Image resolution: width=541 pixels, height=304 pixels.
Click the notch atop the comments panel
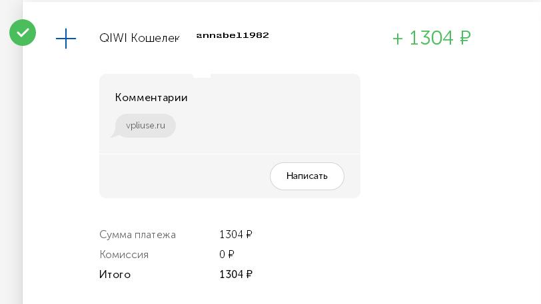click(202, 75)
